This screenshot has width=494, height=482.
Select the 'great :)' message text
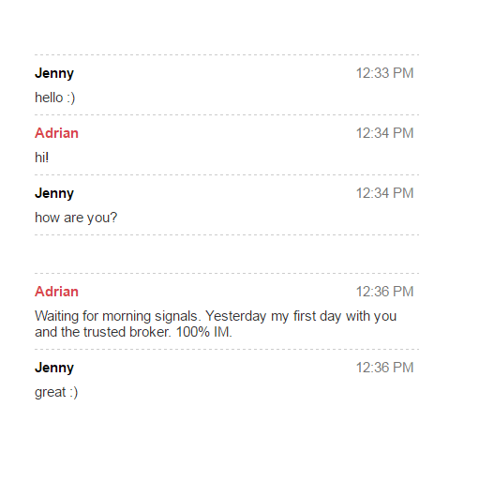pyautogui.click(x=56, y=393)
